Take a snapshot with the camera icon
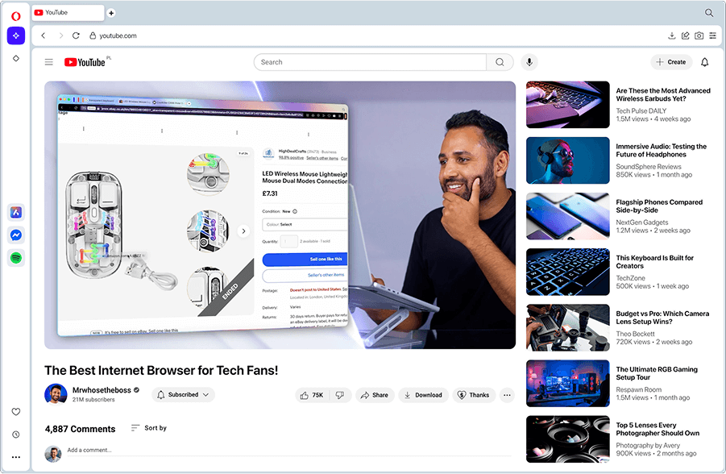 699,35
